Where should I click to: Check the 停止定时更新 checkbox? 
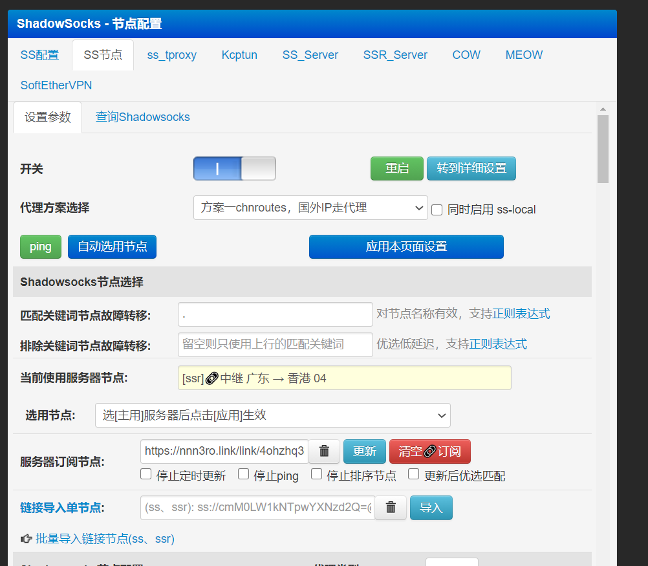point(146,475)
